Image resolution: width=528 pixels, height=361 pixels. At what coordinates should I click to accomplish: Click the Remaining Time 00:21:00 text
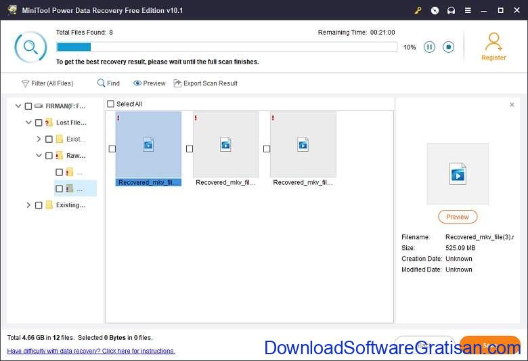pos(357,33)
